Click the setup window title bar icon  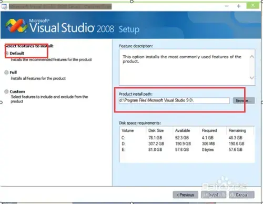[4, 7]
